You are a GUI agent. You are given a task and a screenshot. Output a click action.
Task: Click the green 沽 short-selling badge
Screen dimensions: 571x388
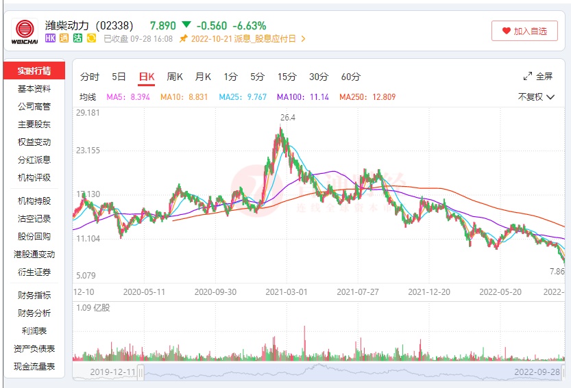click(77, 39)
